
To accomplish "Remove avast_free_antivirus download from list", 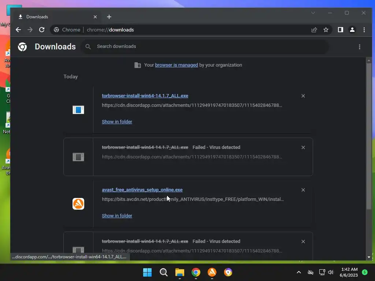I will coord(303,190).
